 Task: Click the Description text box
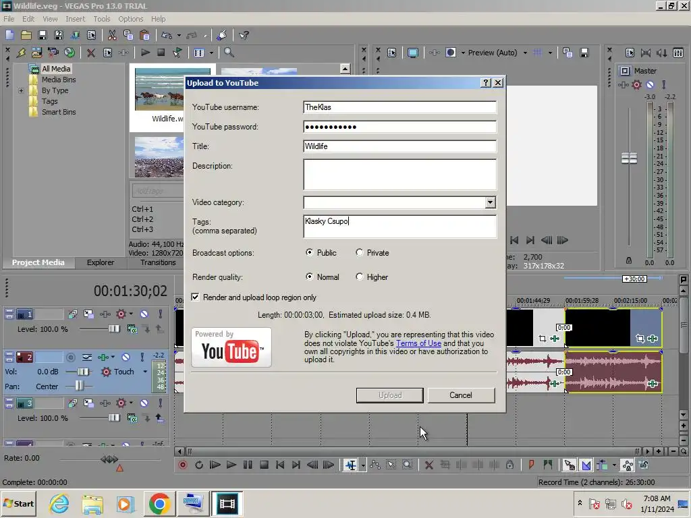[400, 175]
